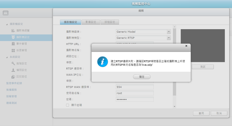Select 權限設定 sidebar entry text

[x=22, y=70]
